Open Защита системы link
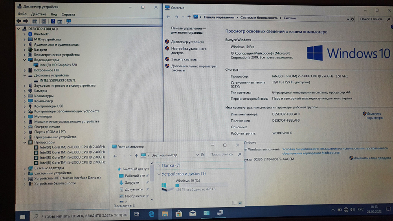Image resolution: width=393 pixels, height=221 pixels. point(184,60)
